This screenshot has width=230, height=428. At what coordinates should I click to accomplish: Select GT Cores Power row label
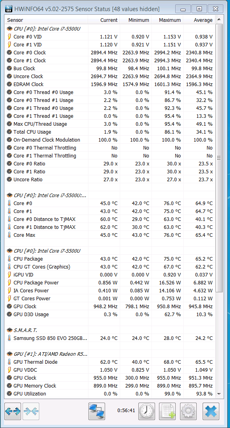pyautogui.click(x=32, y=298)
